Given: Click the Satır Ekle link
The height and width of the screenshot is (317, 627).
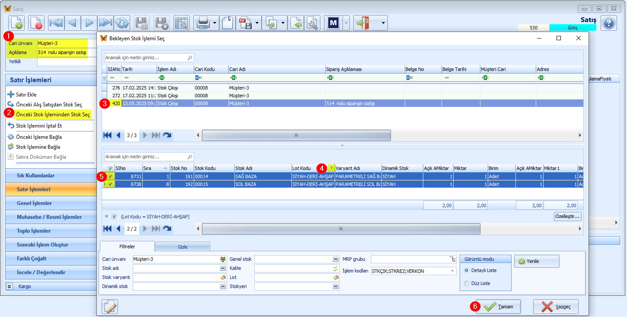Looking at the screenshot, I should [26, 94].
